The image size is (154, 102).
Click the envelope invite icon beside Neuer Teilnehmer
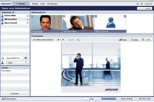tap(26, 58)
